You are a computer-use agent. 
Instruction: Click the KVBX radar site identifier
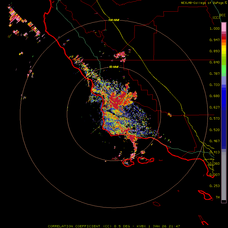pyautogui.click(x=141, y=226)
